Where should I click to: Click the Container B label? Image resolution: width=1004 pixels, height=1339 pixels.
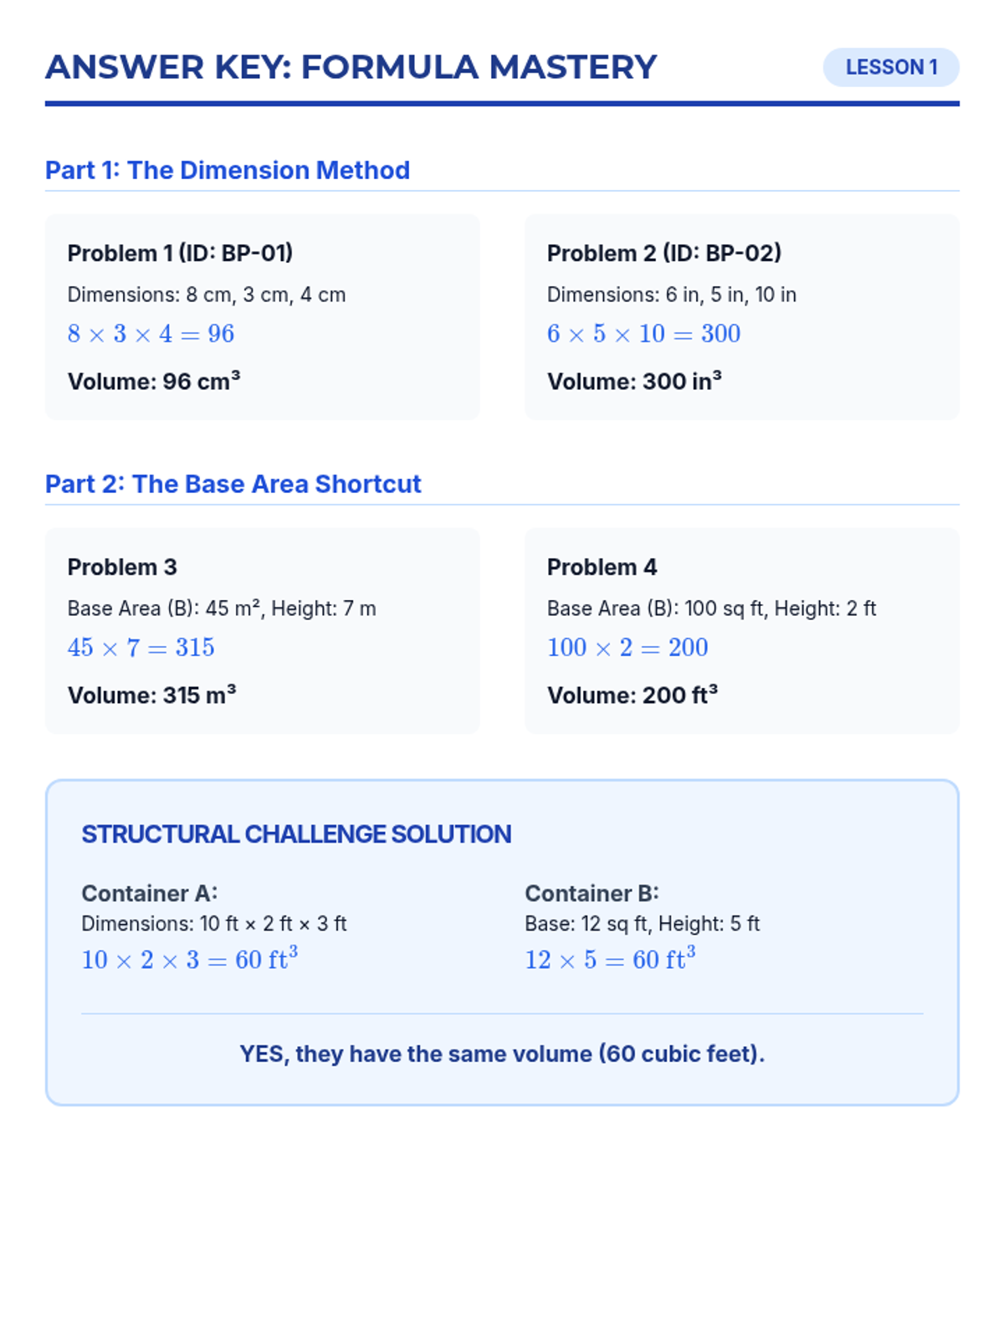[x=592, y=893]
